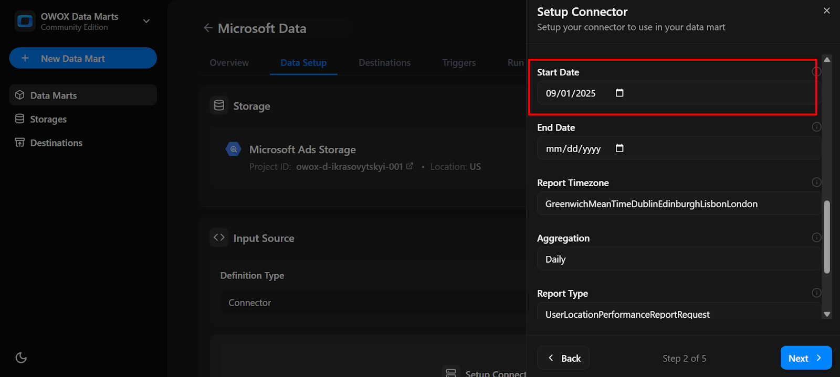840x377 pixels.
Task: Open external link icon beside Project ID
Action: point(409,166)
